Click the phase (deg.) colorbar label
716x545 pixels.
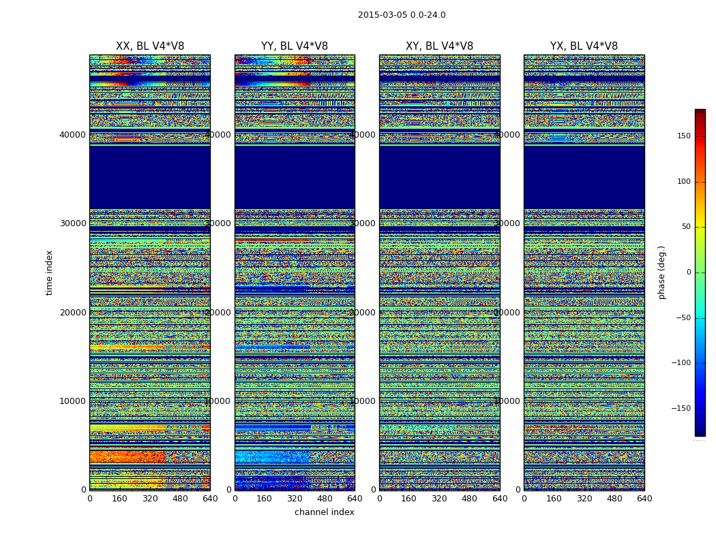[x=661, y=272]
